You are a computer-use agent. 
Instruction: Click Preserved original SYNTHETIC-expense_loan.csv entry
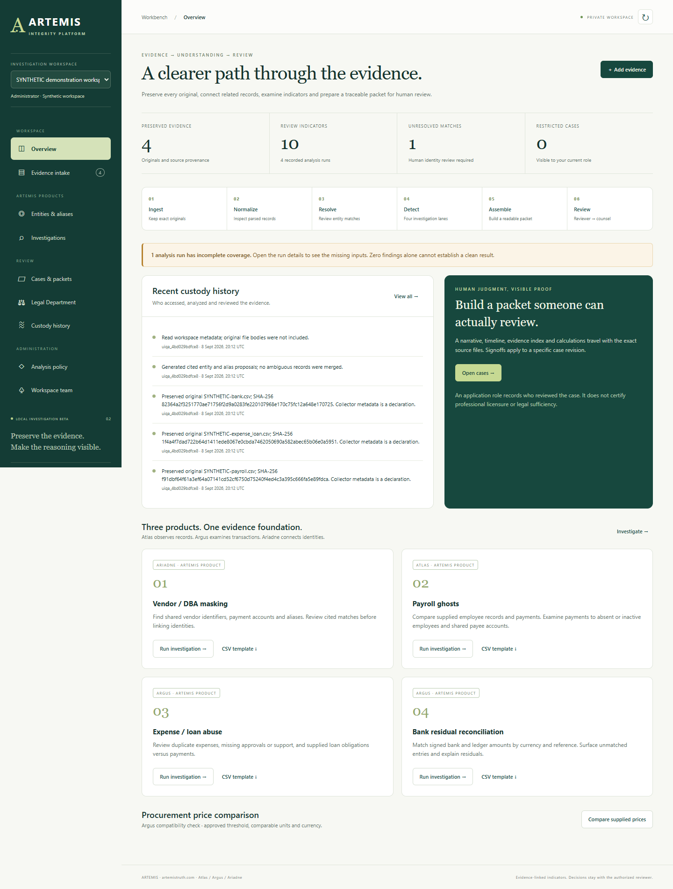(287, 442)
